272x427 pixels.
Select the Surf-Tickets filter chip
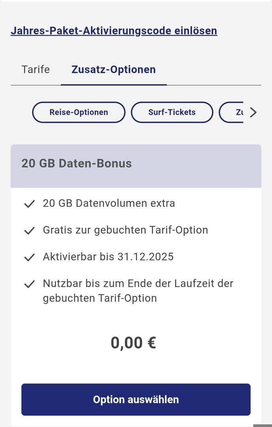(x=172, y=112)
